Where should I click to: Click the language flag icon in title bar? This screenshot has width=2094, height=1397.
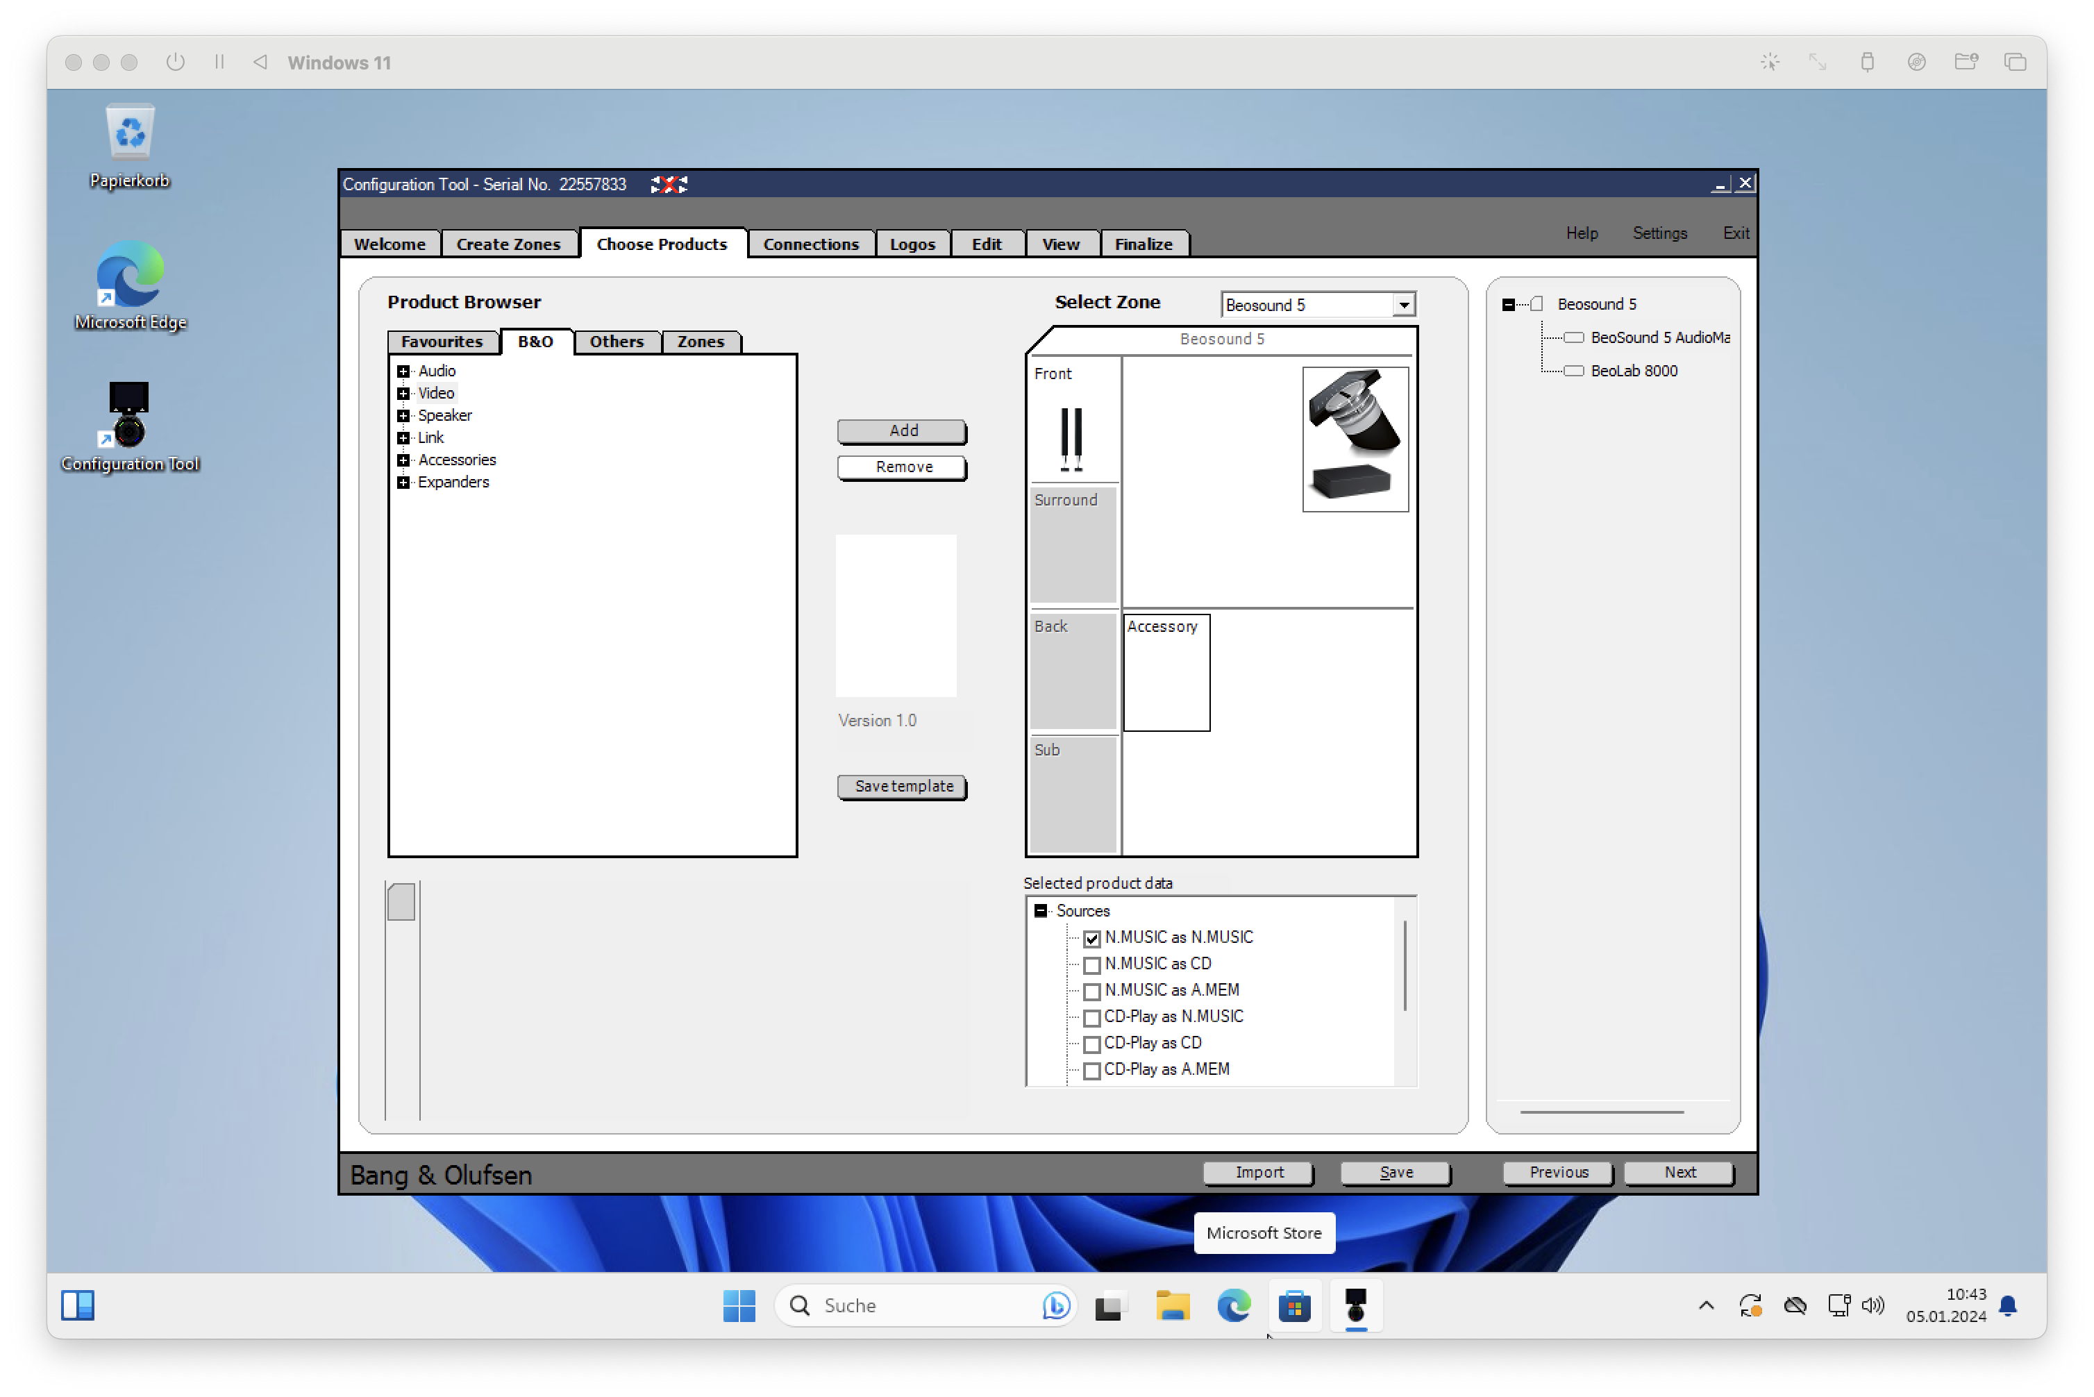669,185
